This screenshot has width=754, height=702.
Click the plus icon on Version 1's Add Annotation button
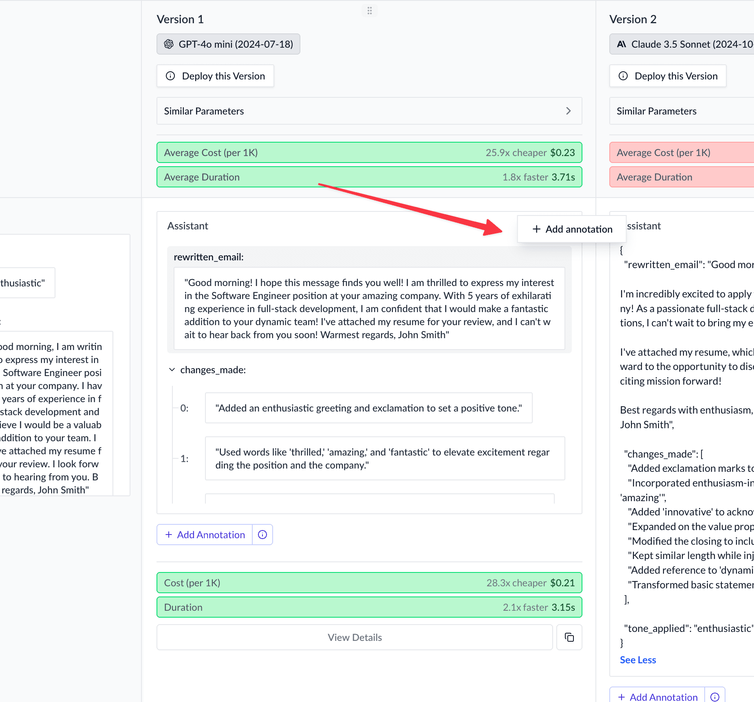click(168, 535)
